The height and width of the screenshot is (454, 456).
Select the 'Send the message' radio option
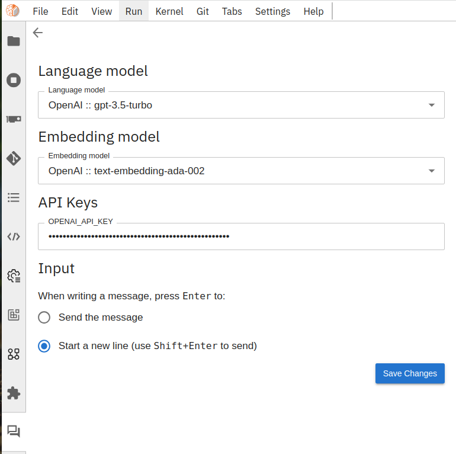[44, 317]
